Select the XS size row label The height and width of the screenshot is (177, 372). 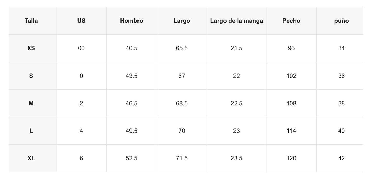(x=31, y=48)
